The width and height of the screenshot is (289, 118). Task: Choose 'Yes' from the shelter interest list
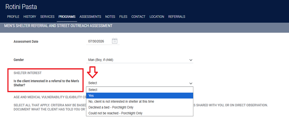tap(140, 96)
